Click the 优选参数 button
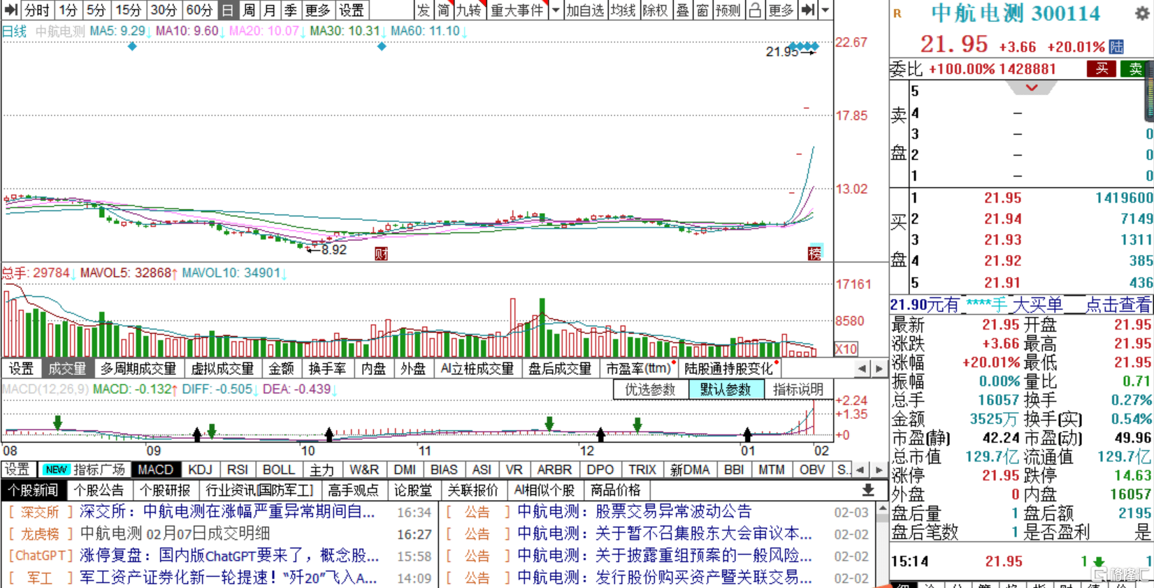Screen dimensions: 1154x588 tap(650, 389)
